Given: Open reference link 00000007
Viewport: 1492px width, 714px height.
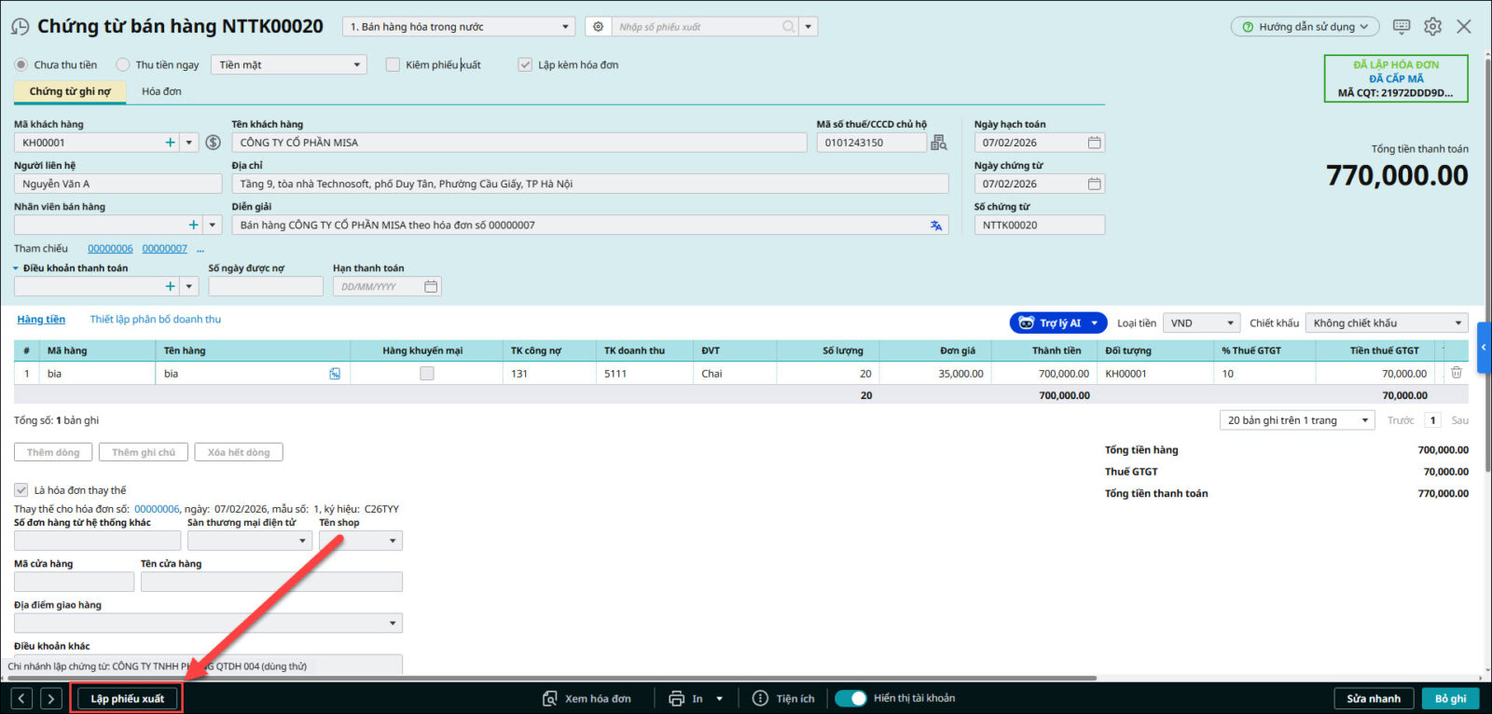Looking at the screenshot, I should click(164, 249).
